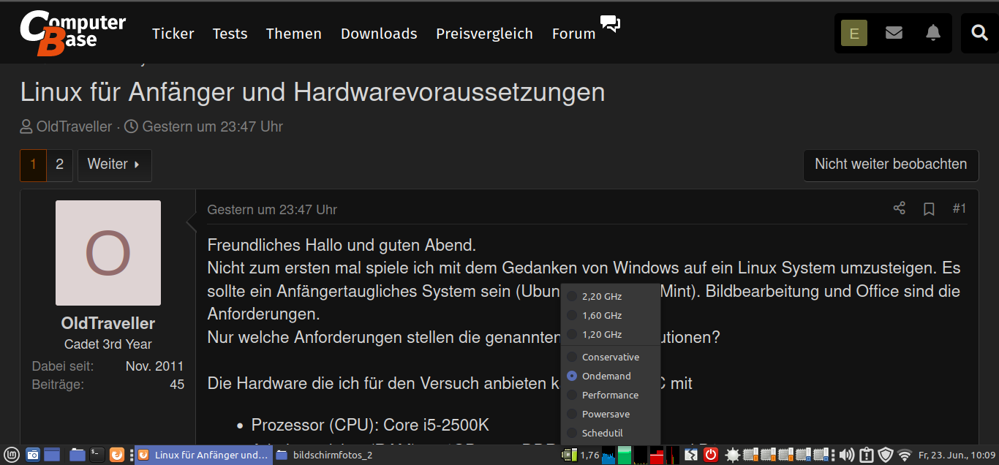Choose the Ondemand governor
This screenshot has height=465, width=999.
coord(610,376)
